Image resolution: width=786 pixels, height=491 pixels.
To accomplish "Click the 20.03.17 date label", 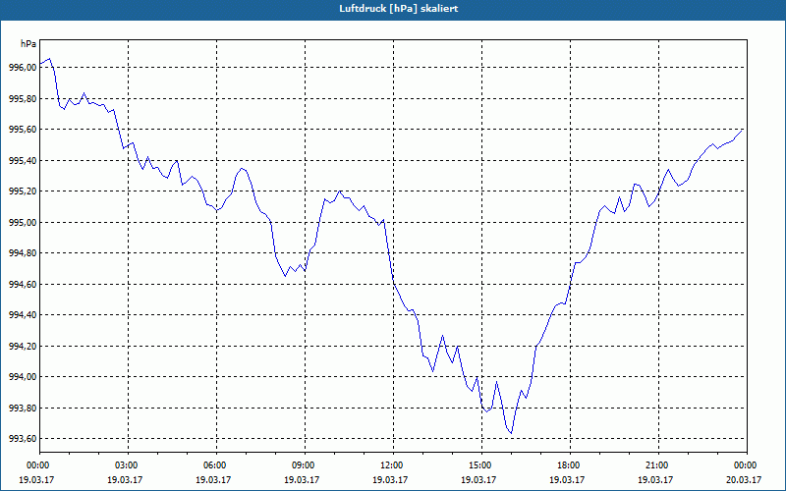I will (744, 479).
